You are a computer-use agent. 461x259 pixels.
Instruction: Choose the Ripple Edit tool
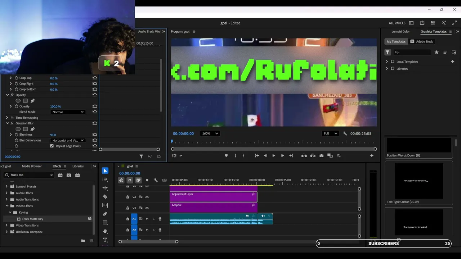pos(105,188)
